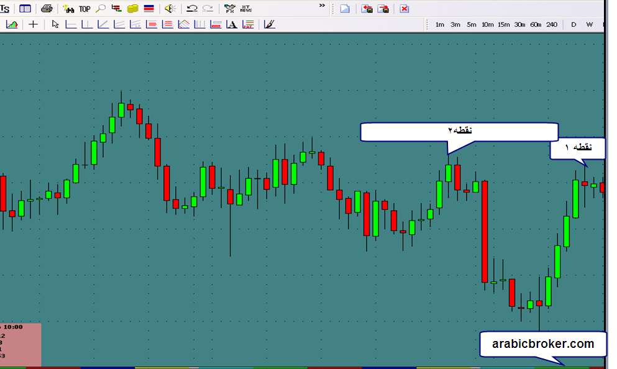Click the yellow coins icon

click(132, 9)
